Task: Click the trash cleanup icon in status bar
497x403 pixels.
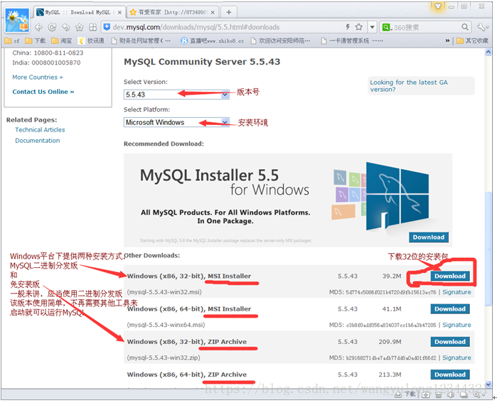Action: pos(439,394)
